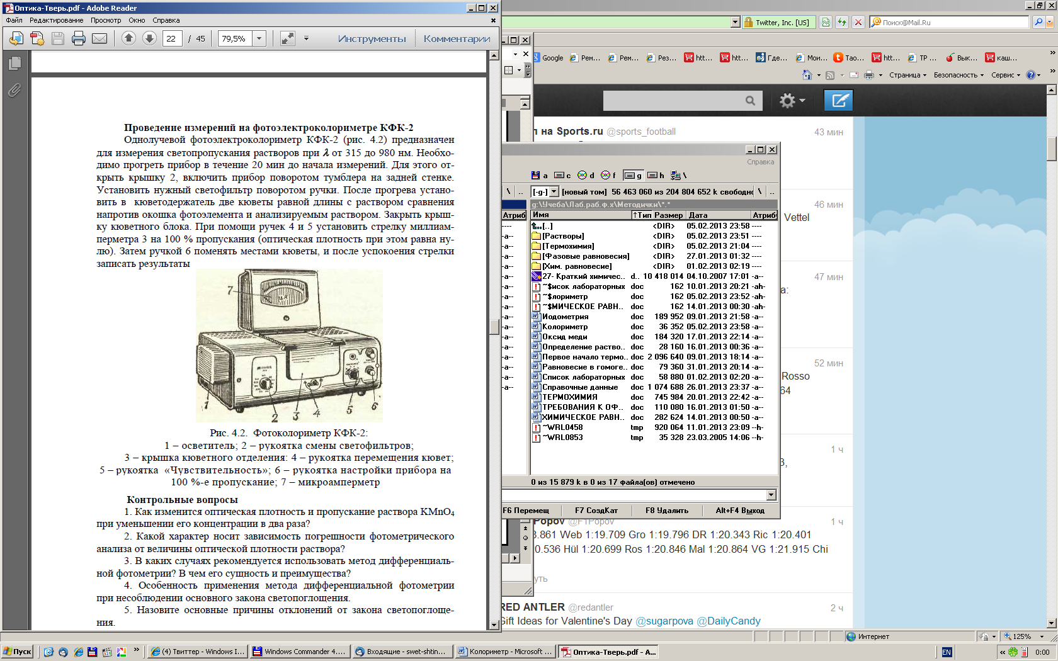Click the F7 СоздКат button
Viewport: 1058px width, 661px height.
click(x=596, y=511)
